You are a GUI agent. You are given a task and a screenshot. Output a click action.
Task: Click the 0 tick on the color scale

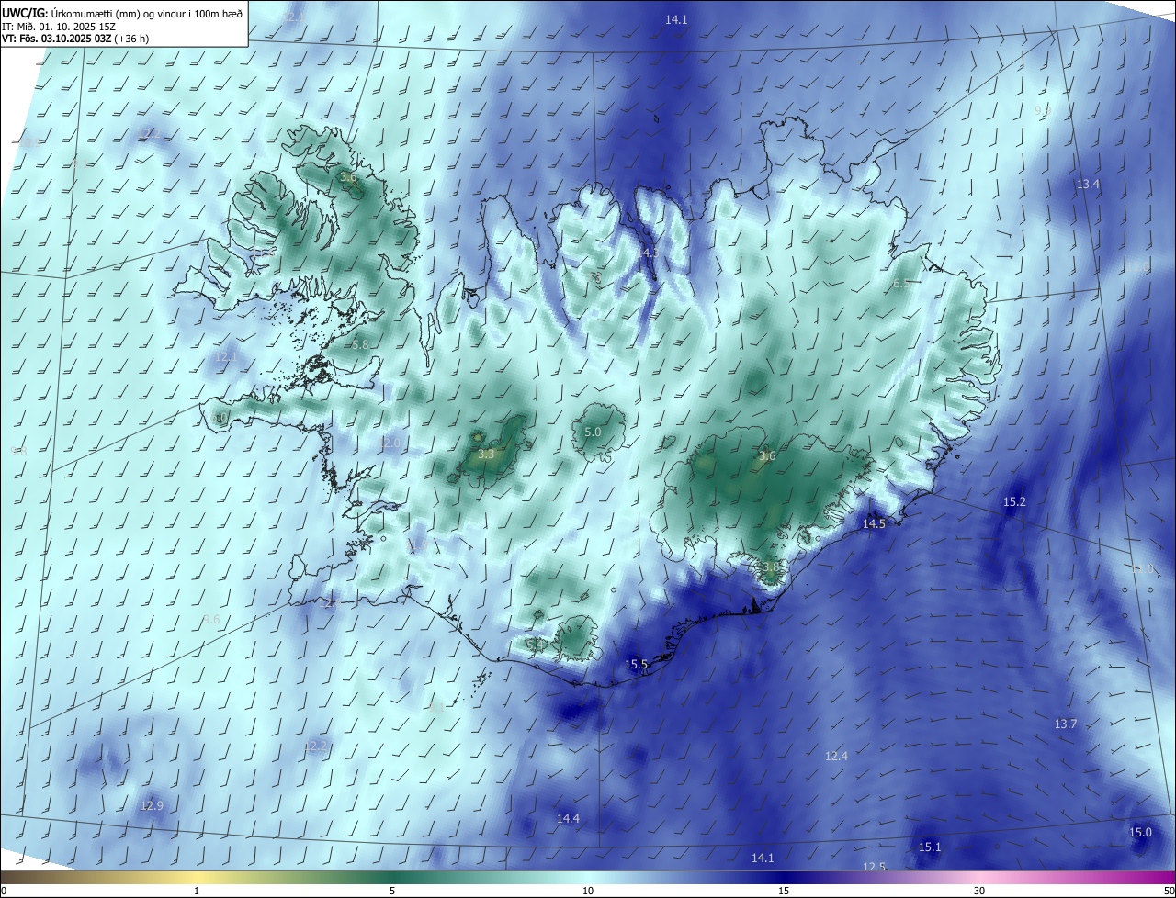(3, 891)
